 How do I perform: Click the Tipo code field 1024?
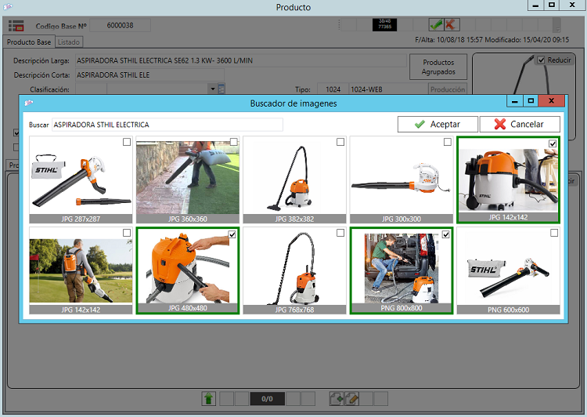(x=333, y=89)
